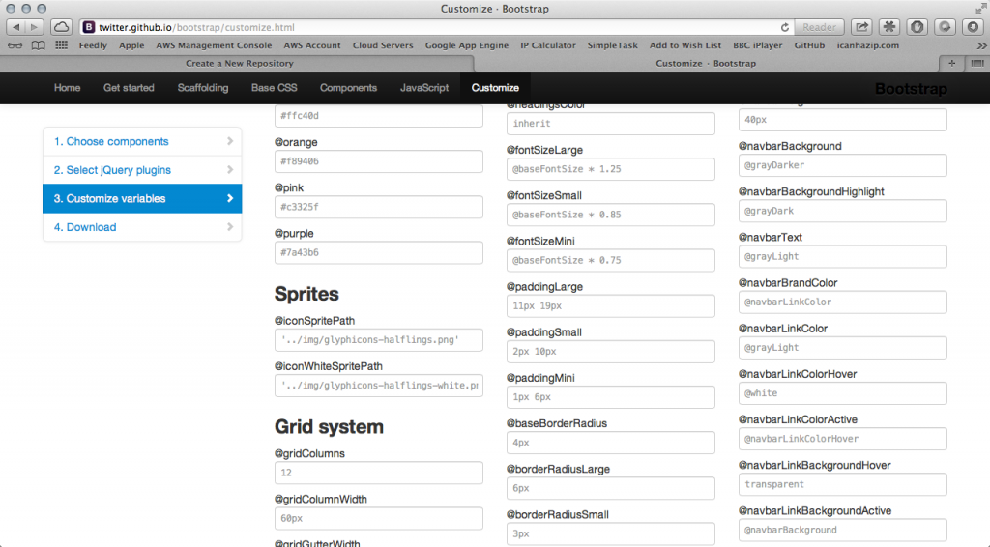Image resolution: width=990 pixels, height=547 pixels.
Task: Click the downloads arrow icon
Action: (x=973, y=27)
